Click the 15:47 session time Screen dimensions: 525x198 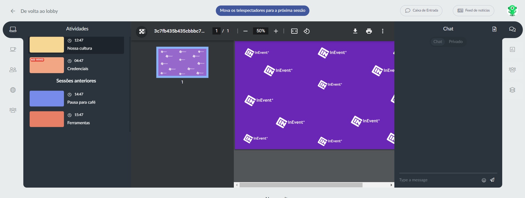pos(79,115)
